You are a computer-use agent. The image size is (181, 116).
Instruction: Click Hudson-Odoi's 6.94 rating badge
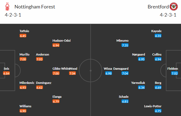pyautogui.click(x=56, y=45)
